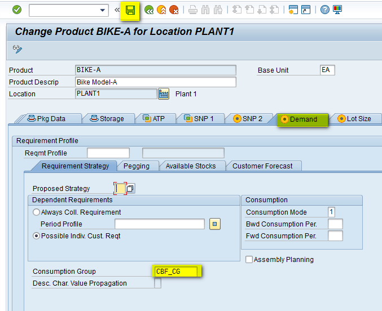
Task: Open Proposed Strategy value help button
Action: coord(130,188)
